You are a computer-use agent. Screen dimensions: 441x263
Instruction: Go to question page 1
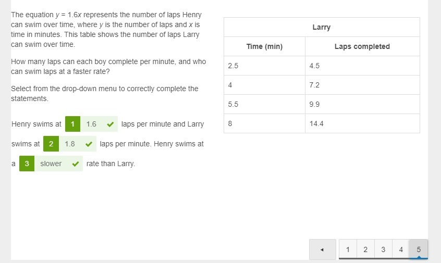(x=348, y=249)
